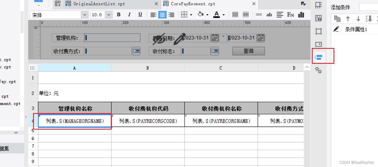Screen dimensions: 378x167
Task: Center-align the cell text
Action: [162, 15]
